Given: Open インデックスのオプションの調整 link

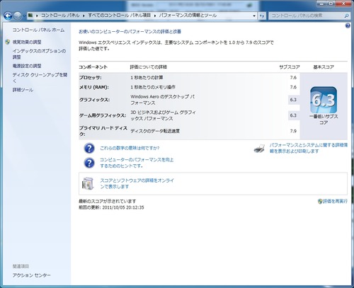Looking at the screenshot, I should [39, 54].
